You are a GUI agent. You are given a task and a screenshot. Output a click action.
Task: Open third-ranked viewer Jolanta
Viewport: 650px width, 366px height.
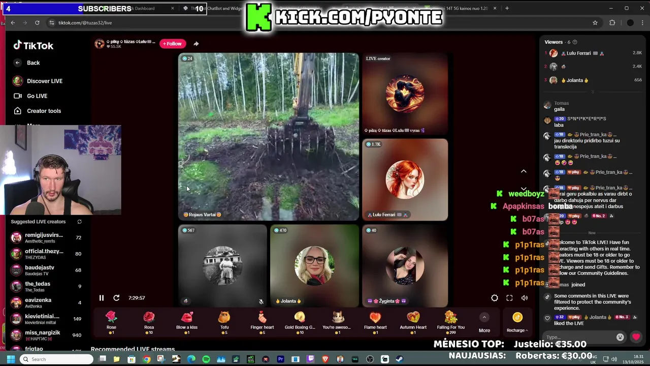click(593, 80)
